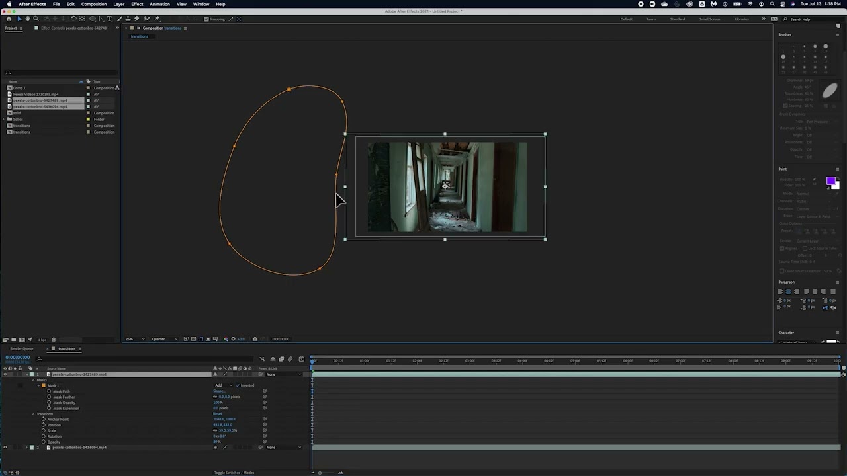Open the Effect menu
Screen dimensions: 847x476
(x=137, y=4)
